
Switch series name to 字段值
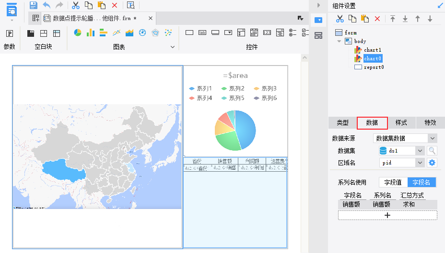coord(393,182)
